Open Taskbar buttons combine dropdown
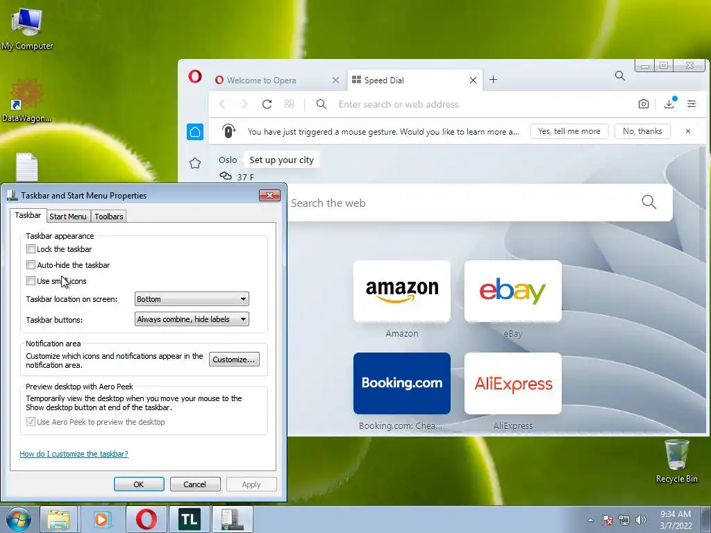 pos(192,319)
